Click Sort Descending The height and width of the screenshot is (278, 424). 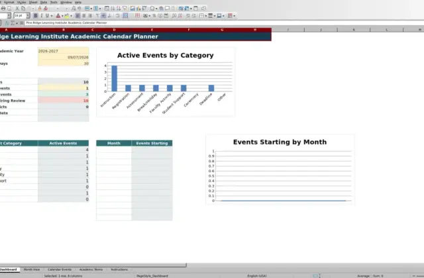pos(119,9)
